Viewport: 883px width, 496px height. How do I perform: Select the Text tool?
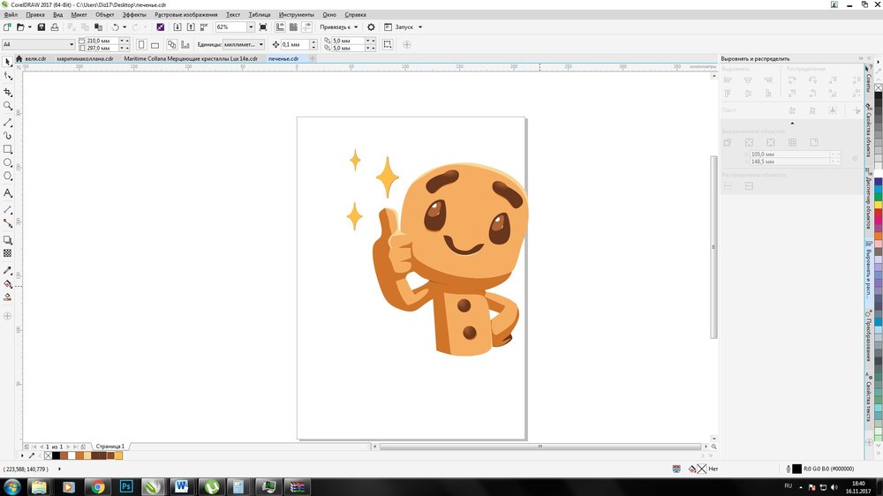click(x=7, y=192)
